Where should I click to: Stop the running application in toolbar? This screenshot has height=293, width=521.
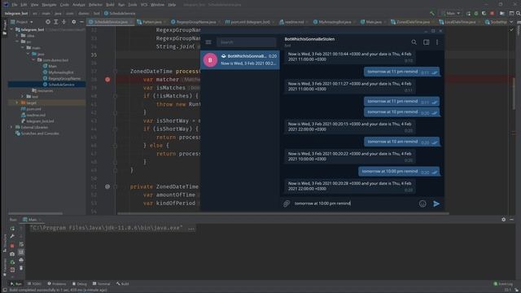click(492, 13)
